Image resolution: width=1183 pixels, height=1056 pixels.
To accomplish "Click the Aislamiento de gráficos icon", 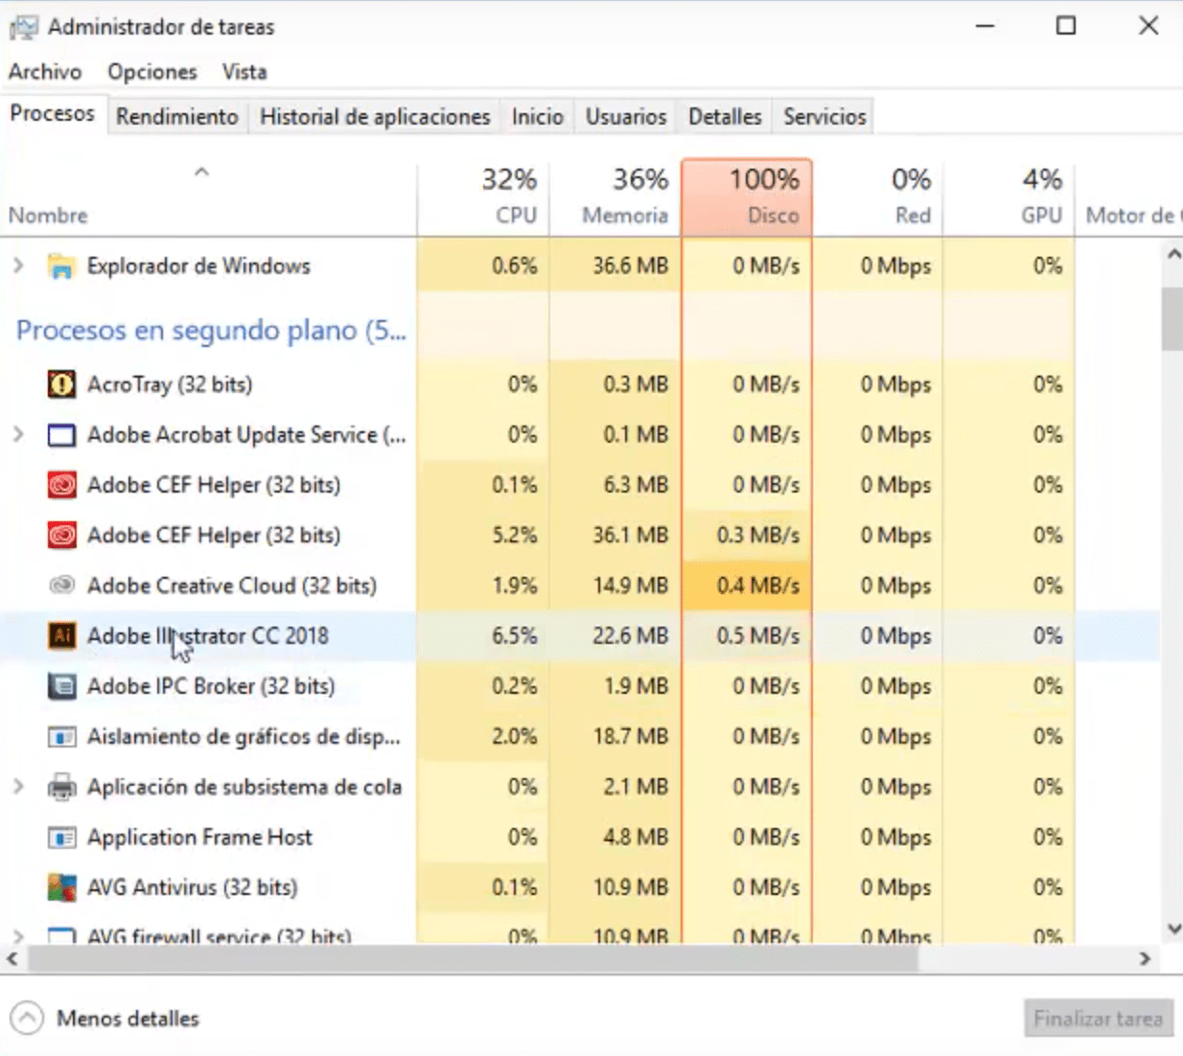I will click(x=61, y=737).
